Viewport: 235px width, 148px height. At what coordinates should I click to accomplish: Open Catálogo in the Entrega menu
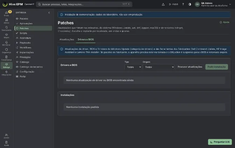[33, 62]
